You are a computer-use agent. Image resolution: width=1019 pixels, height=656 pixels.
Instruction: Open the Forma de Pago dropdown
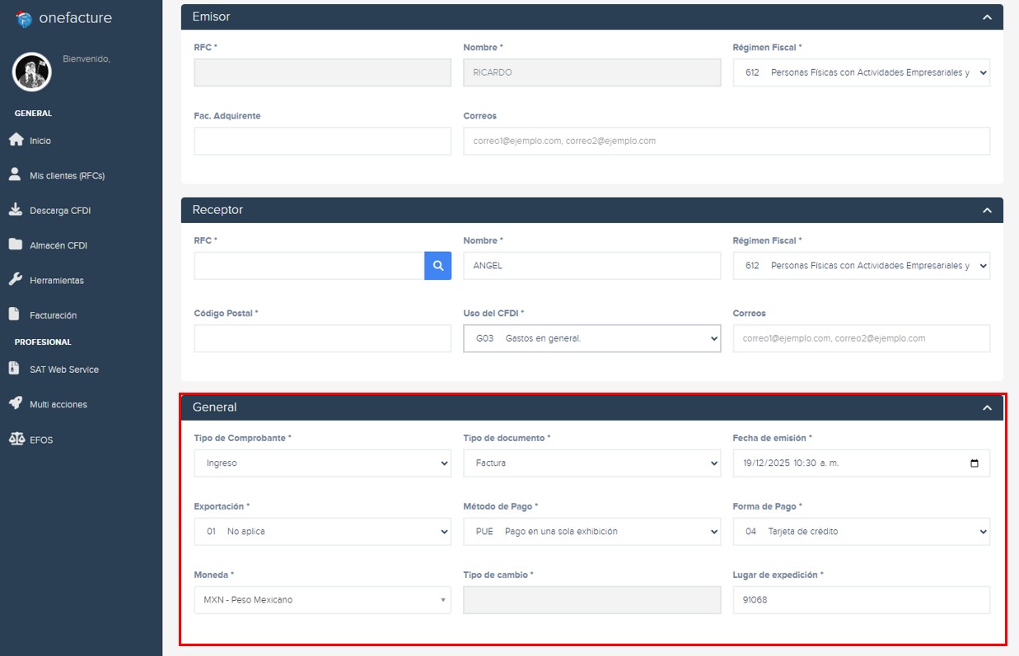pyautogui.click(x=861, y=532)
